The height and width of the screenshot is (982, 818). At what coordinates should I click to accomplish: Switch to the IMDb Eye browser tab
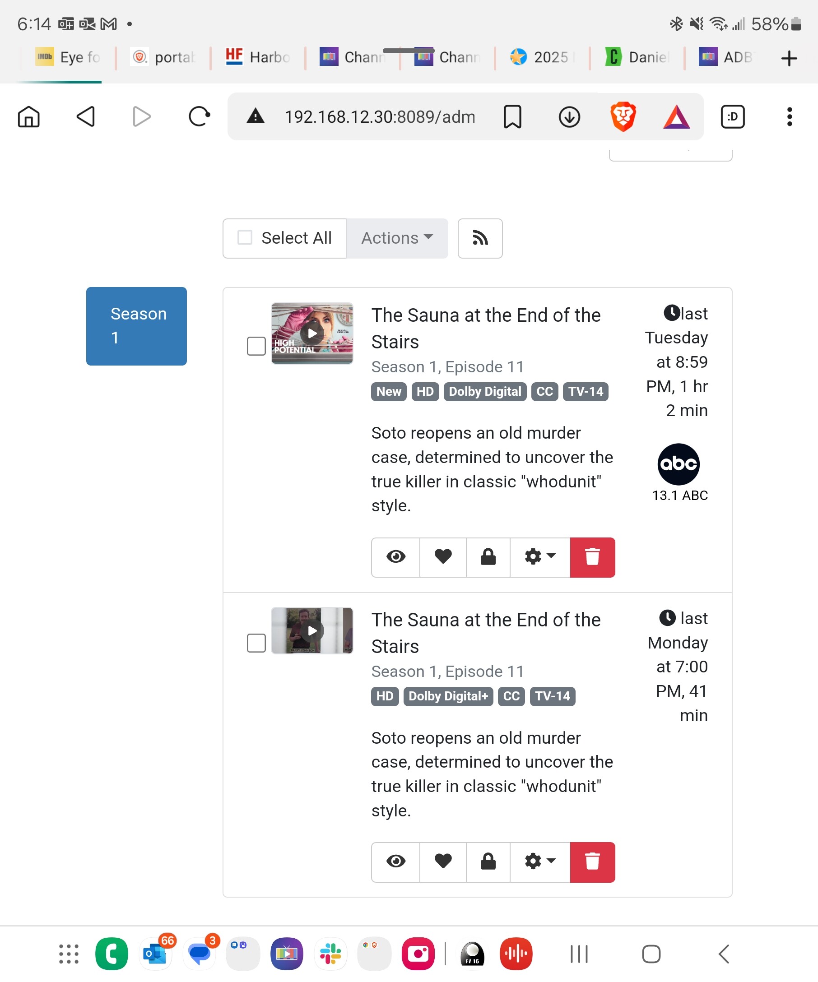point(68,57)
